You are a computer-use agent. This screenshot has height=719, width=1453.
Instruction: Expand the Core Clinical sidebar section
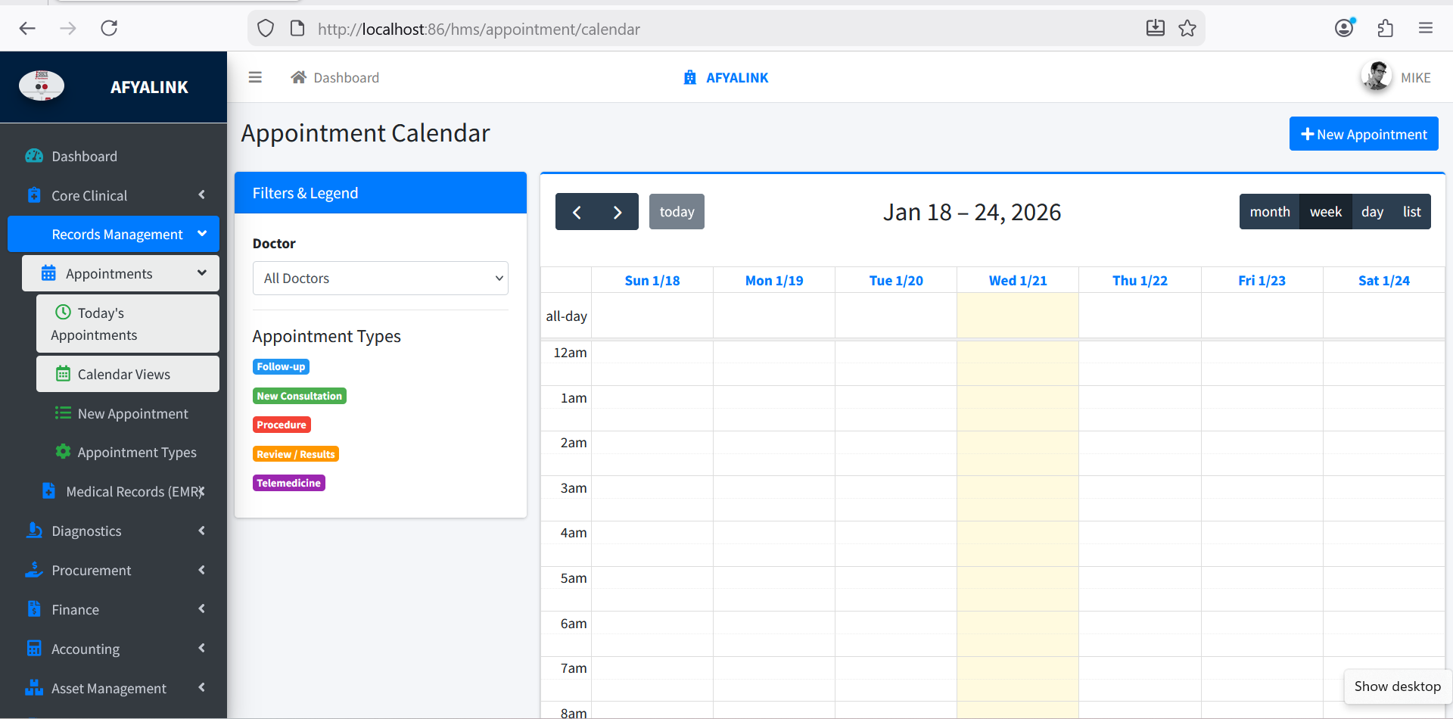click(x=114, y=195)
